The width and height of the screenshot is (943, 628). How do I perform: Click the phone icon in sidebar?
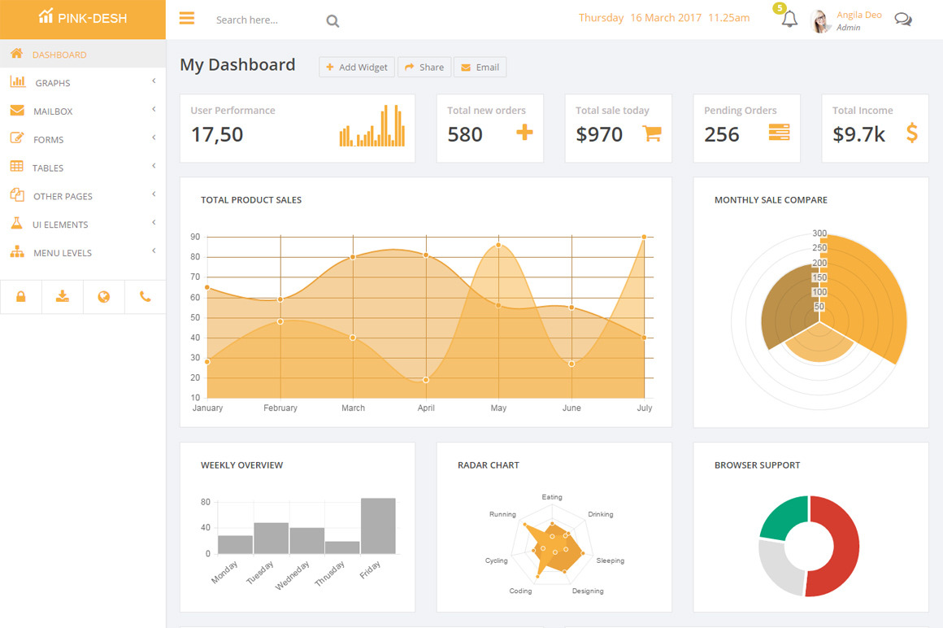pos(146,297)
